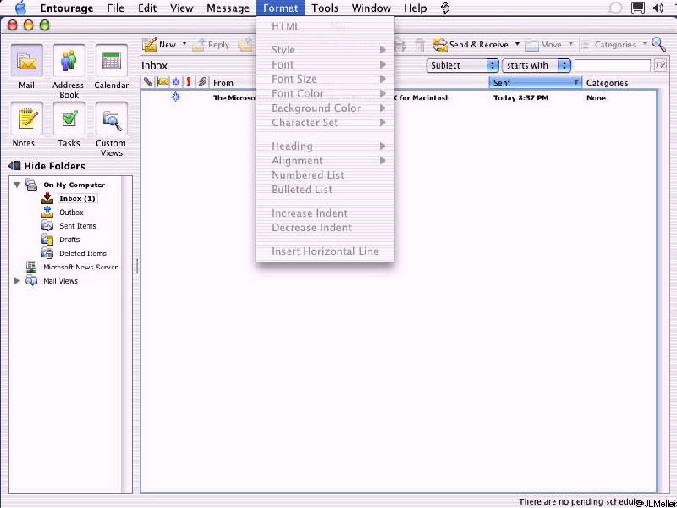
Task: Open the Move dropdown arrow
Action: (x=570, y=44)
